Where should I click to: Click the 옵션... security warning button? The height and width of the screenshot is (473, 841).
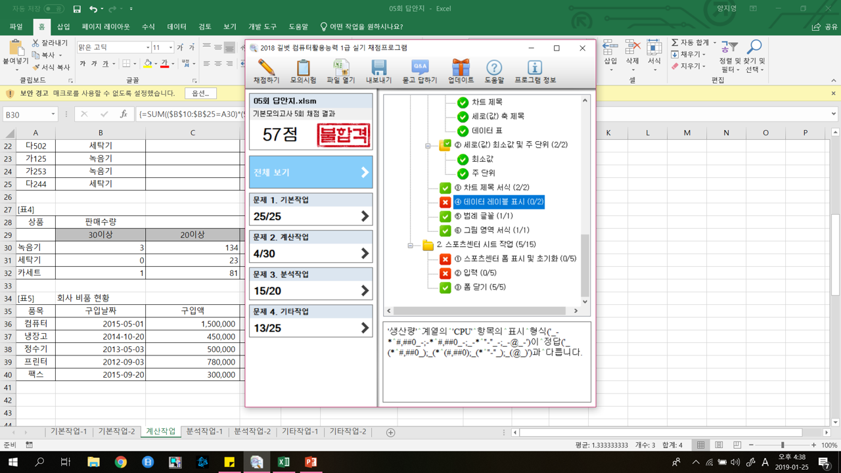pos(200,93)
